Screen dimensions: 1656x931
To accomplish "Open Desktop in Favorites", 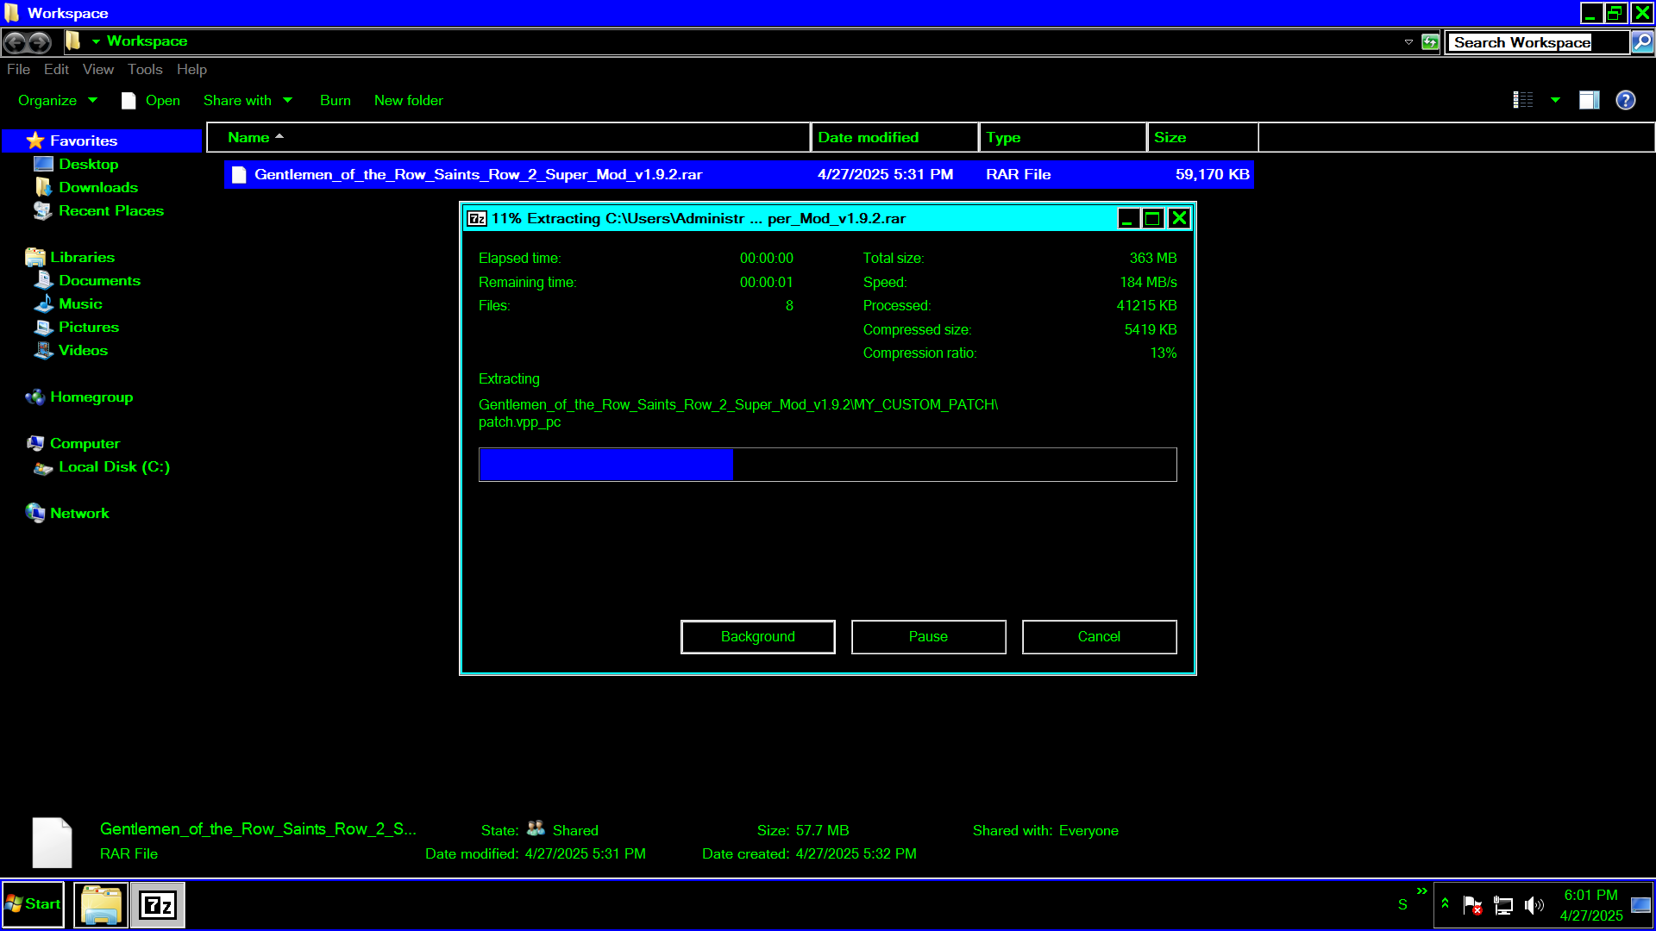I will 88,164.
